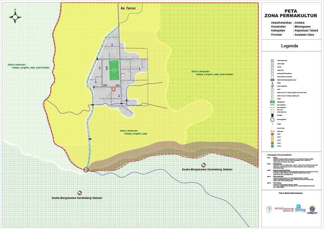Image resolution: width=324 pixels, height=229 pixels.
Task: Click the Critical Ecosystem Partnership Fund logo
Action: pyautogui.click(x=283, y=209)
